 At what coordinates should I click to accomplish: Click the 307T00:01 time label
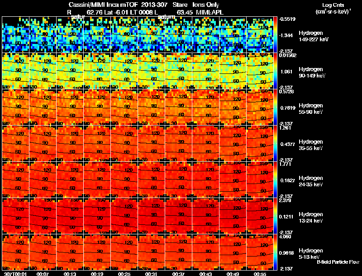(15, 274)
